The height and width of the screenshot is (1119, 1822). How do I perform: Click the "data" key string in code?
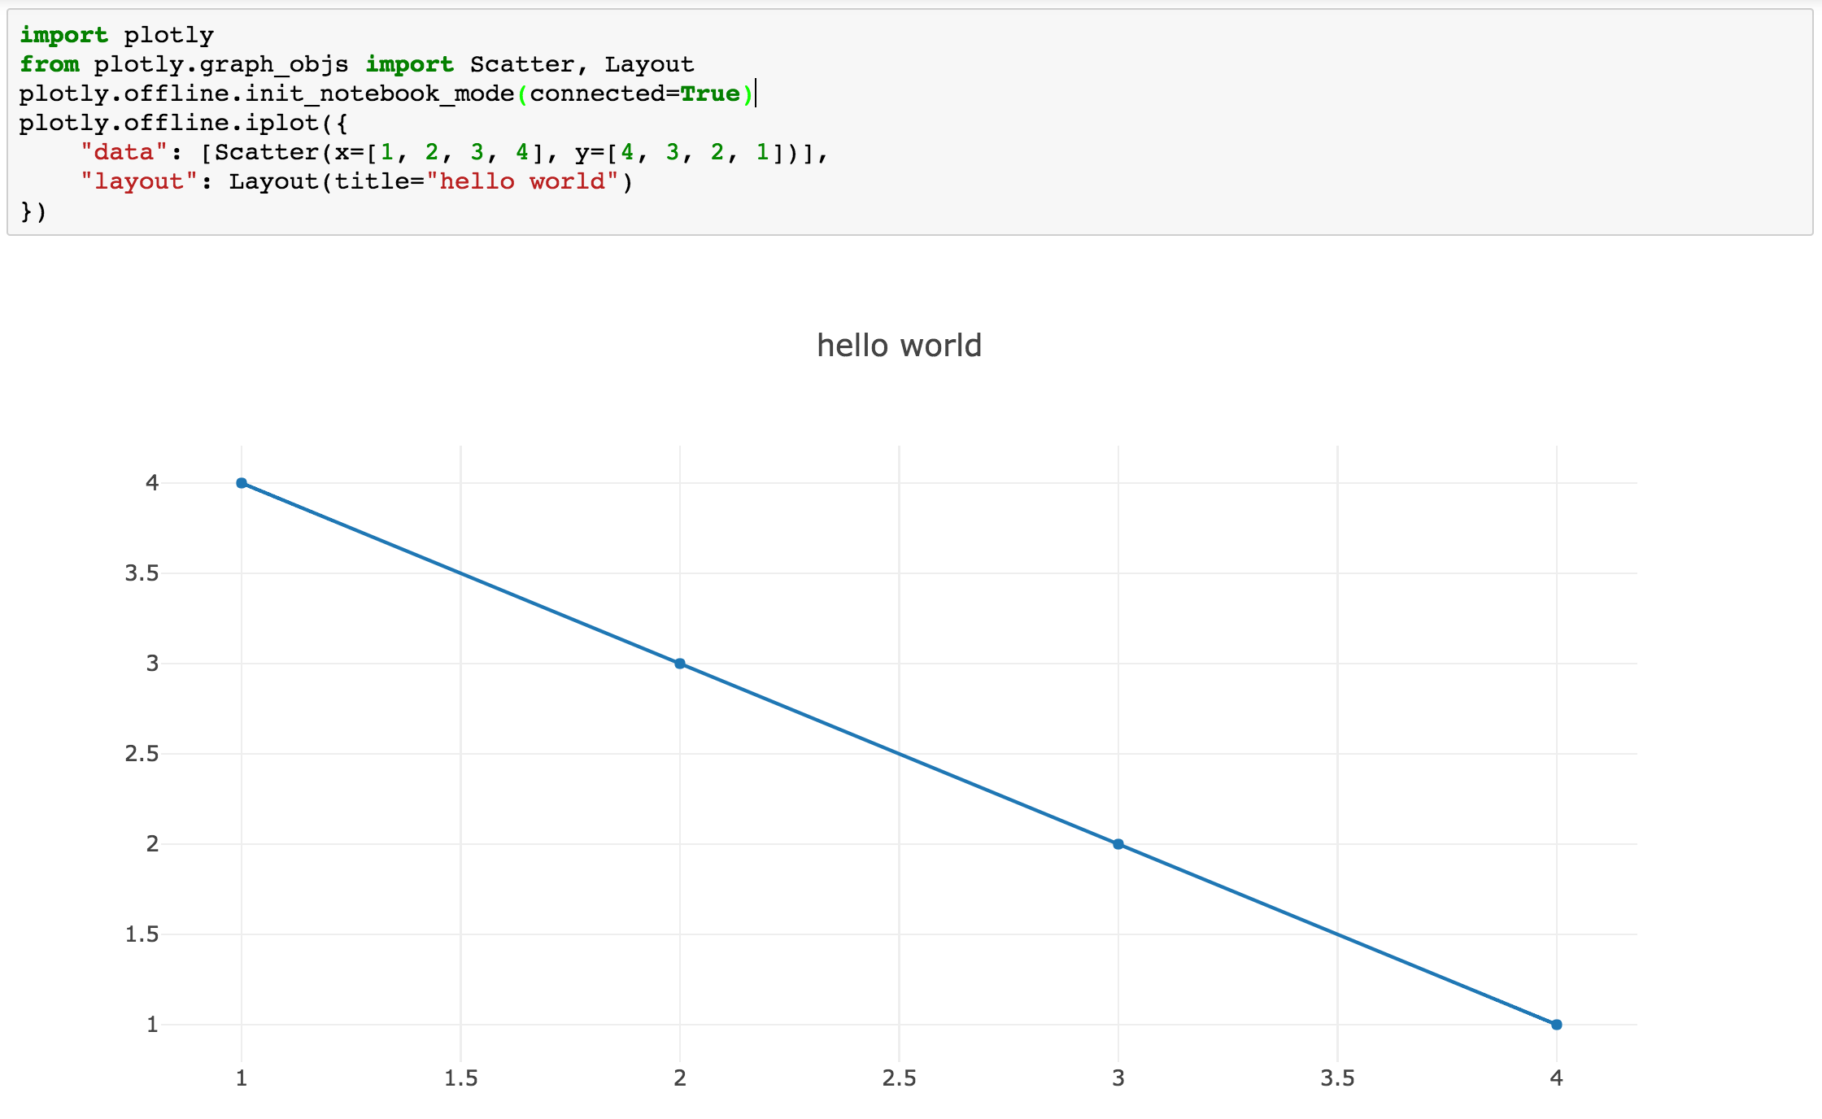tap(124, 152)
